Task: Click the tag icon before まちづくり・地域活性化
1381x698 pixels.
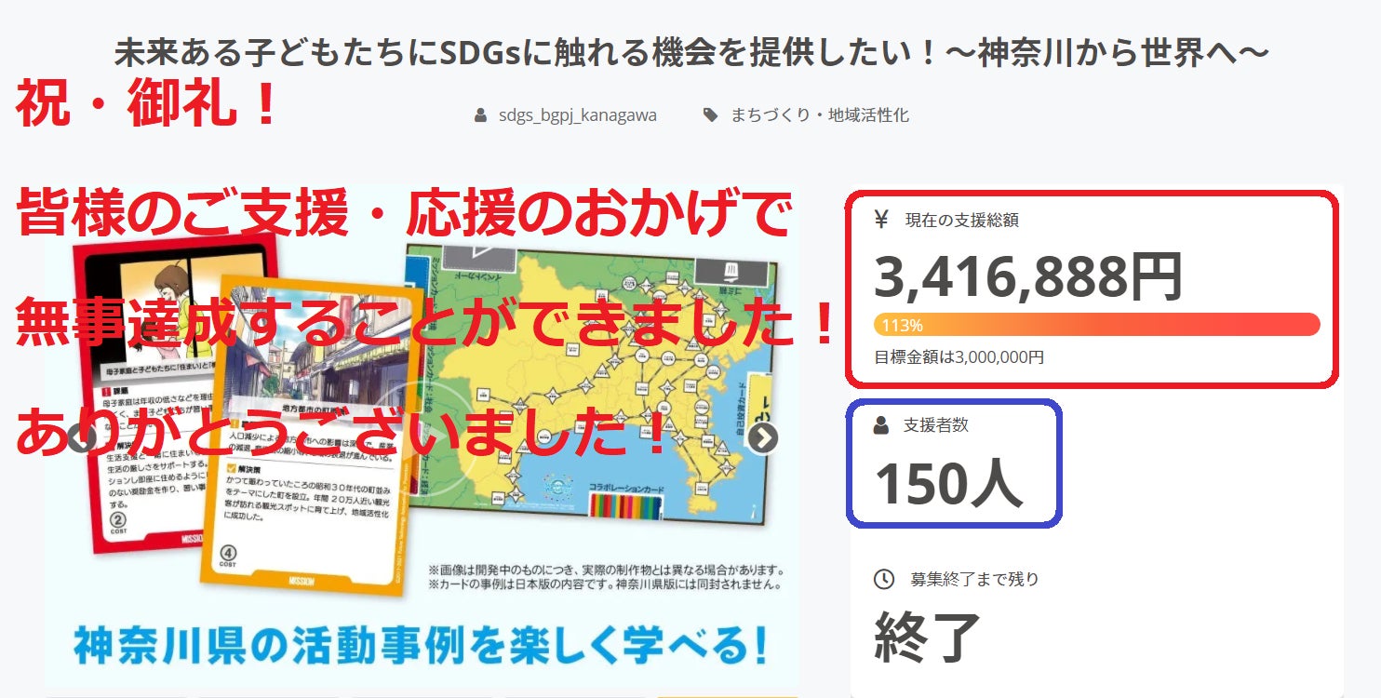Action: coord(710,115)
